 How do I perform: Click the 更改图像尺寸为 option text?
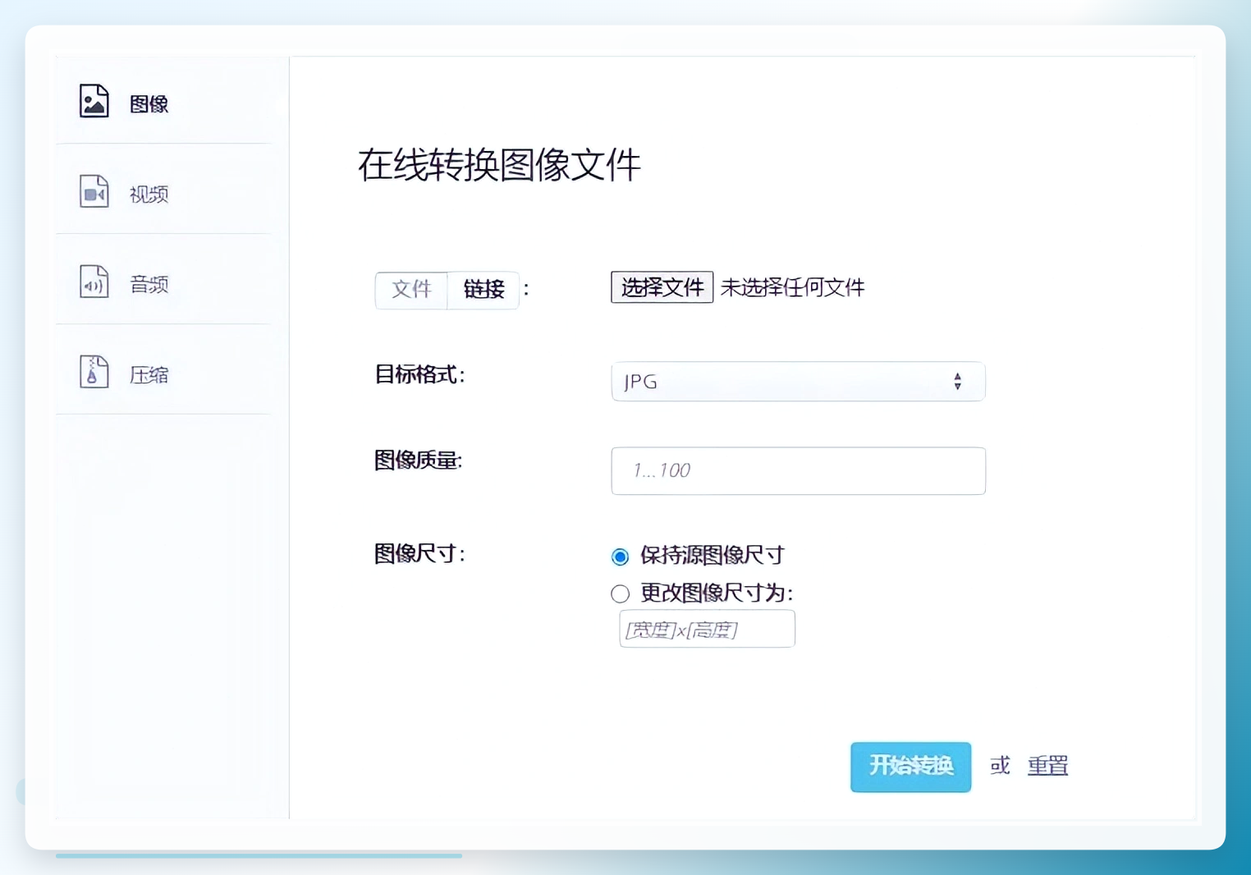(717, 593)
